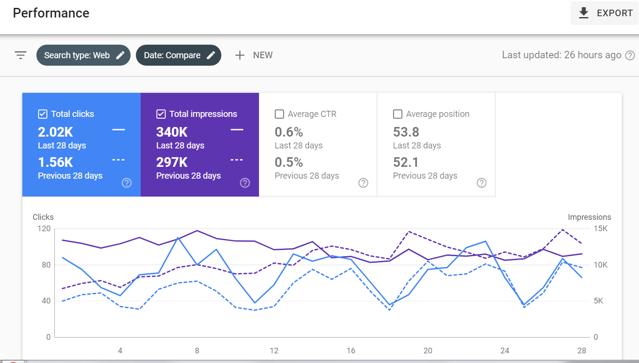Image resolution: width=639 pixels, height=363 pixels.
Task: Open help icon on Total impressions card
Action: point(245,183)
